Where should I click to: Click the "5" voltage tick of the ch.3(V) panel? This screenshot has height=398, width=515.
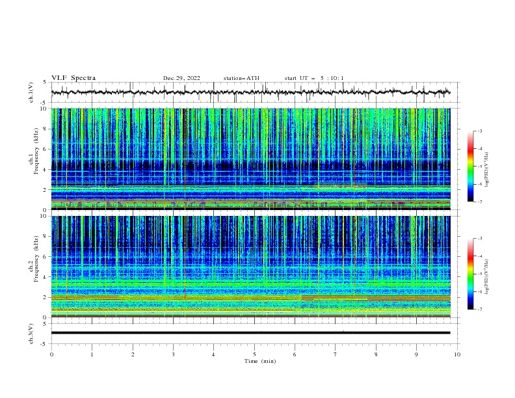click(x=45, y=324)
